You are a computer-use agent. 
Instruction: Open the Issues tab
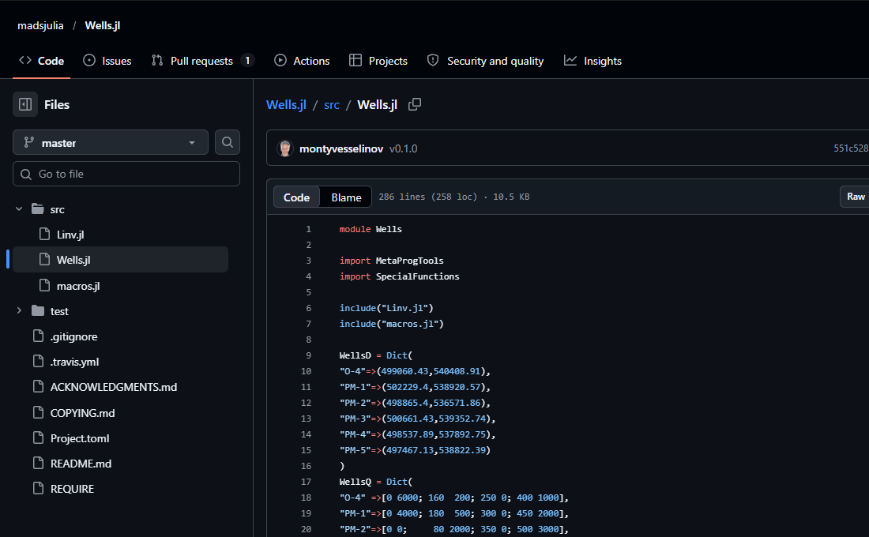(107, 61)
